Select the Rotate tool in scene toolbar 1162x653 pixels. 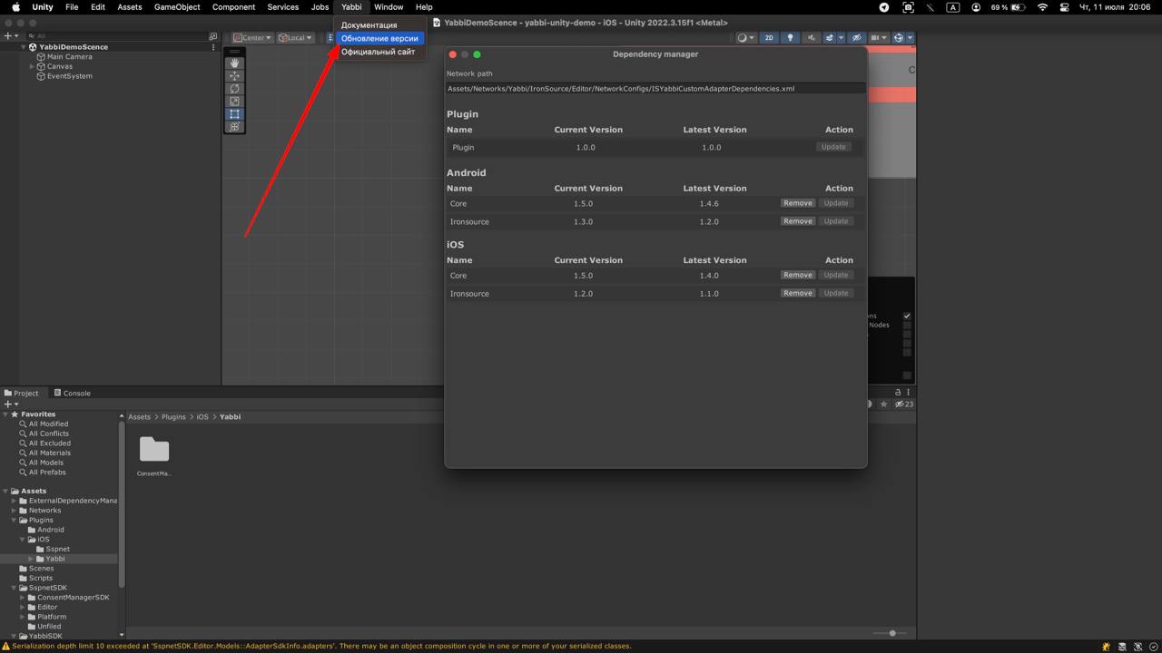click(234, 89)
